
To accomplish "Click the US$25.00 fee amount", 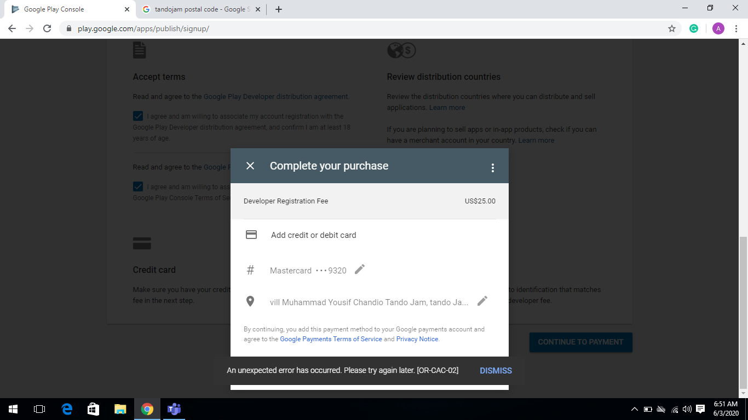I will pos(480,201).
